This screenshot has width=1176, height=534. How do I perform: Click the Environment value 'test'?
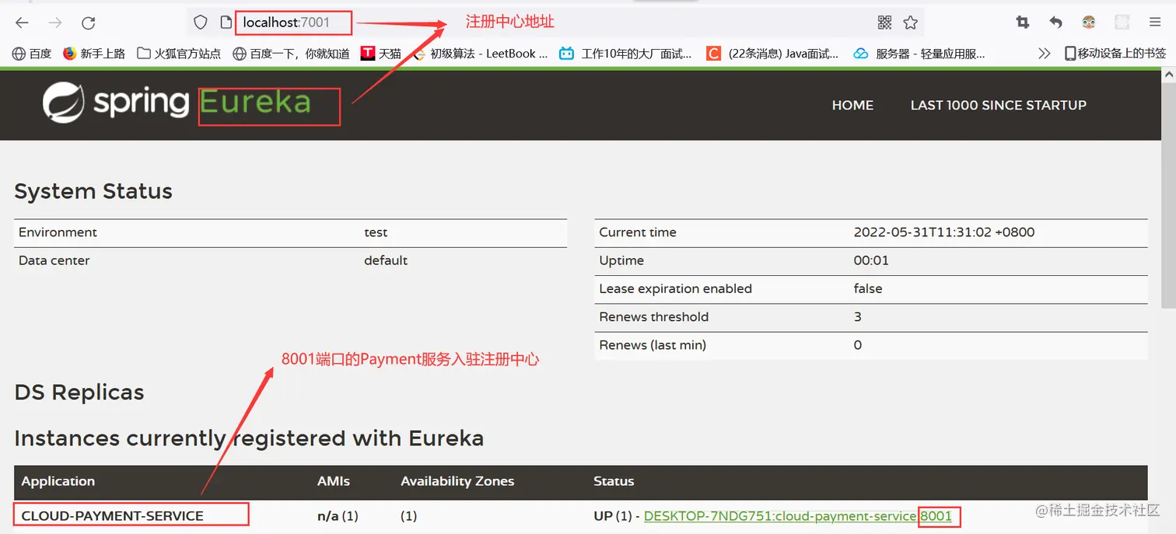tap(376, 232)
